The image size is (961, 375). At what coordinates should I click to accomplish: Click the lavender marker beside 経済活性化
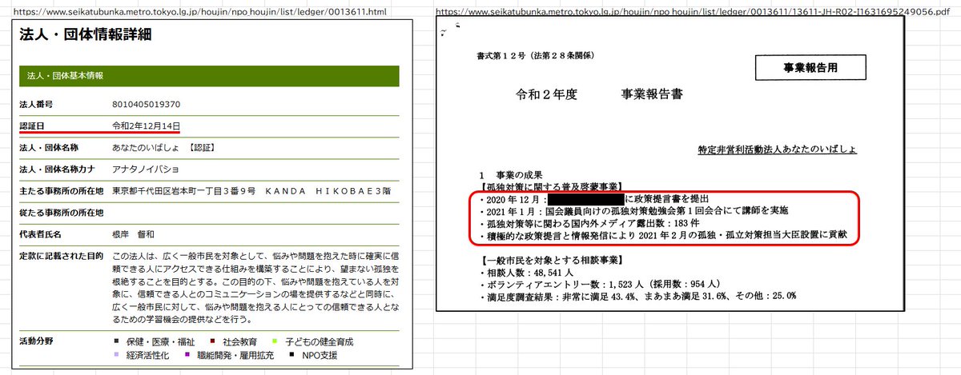coord(117,354)
